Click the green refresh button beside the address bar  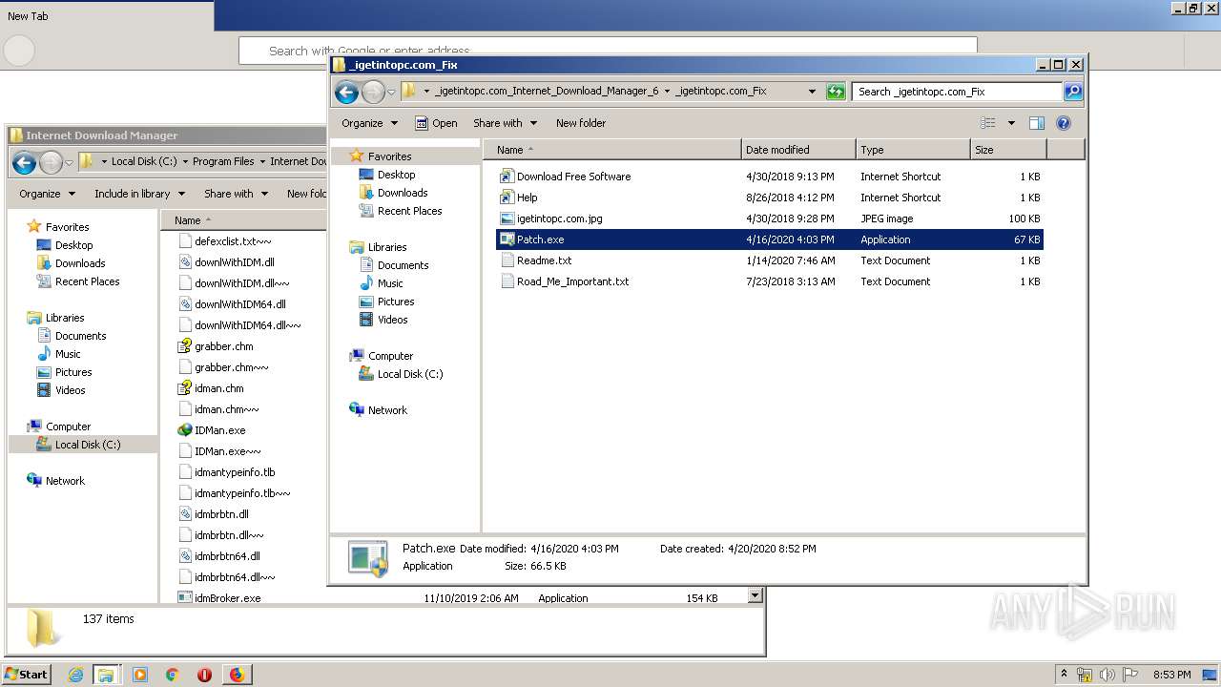pos(836,92)
